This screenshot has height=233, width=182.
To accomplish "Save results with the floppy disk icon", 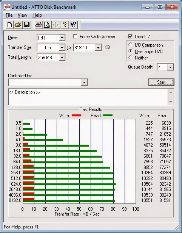I will tap(27, 25).
